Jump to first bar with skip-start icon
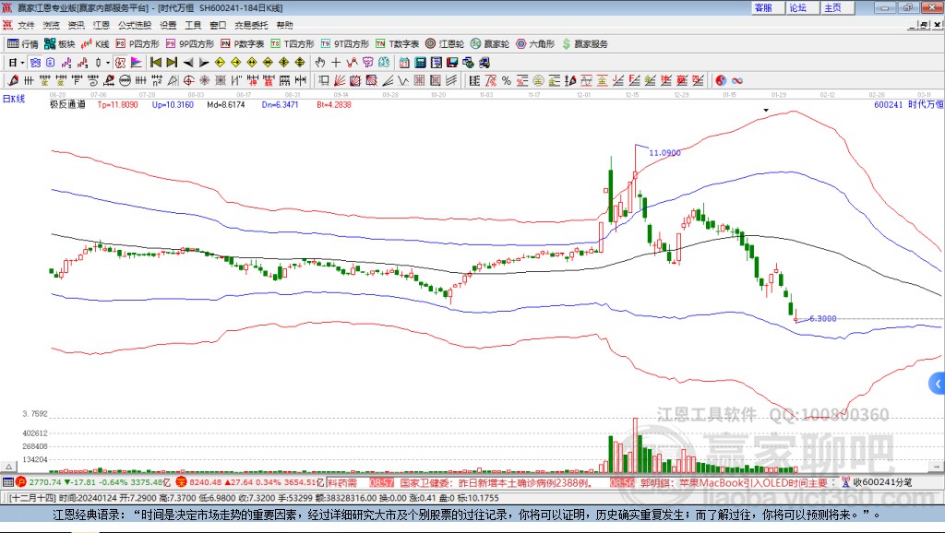945x533 pixels. coord(156,63)
